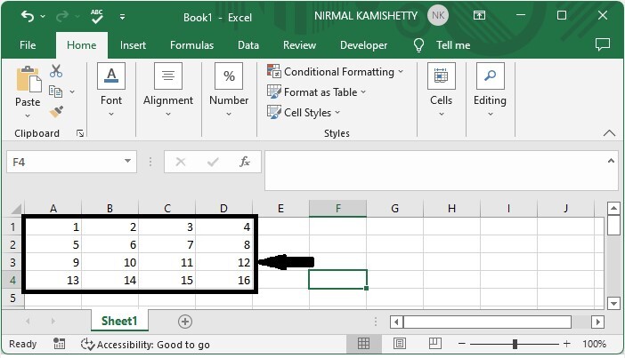
Task: Click the Spelling check icon in title bar
Action: tap(94, 16)
